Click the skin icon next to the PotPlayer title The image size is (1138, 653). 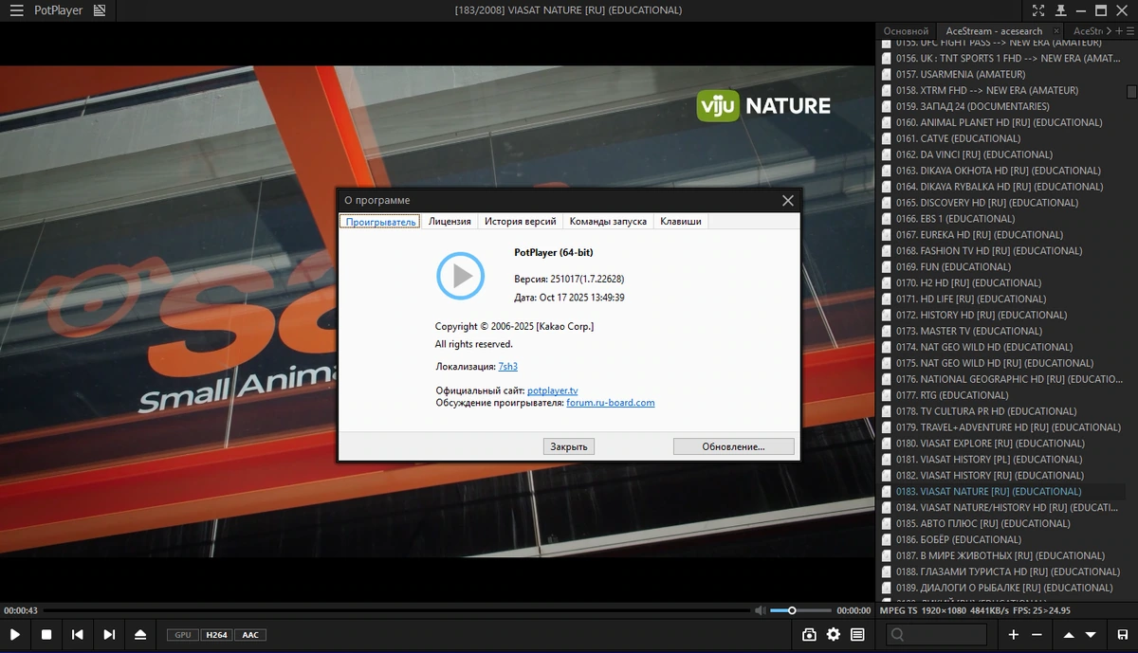coord(99,10)
